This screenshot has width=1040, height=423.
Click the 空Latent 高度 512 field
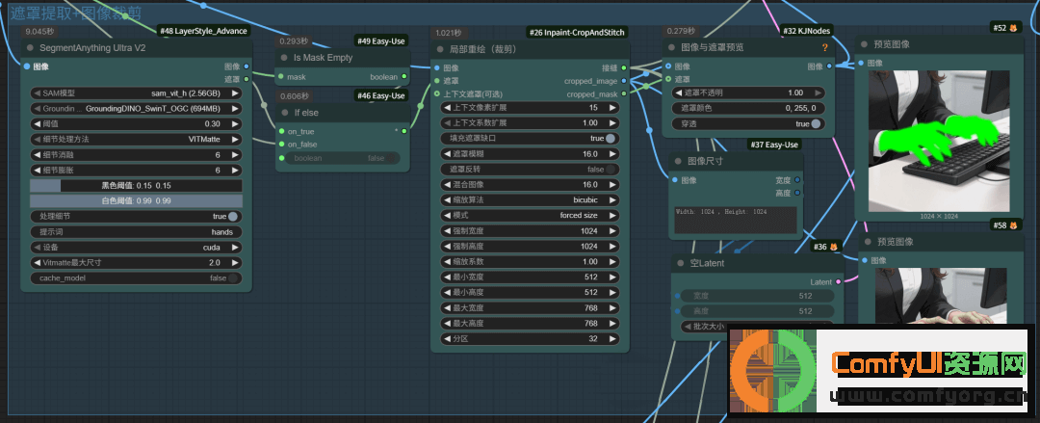coord(758,311)
